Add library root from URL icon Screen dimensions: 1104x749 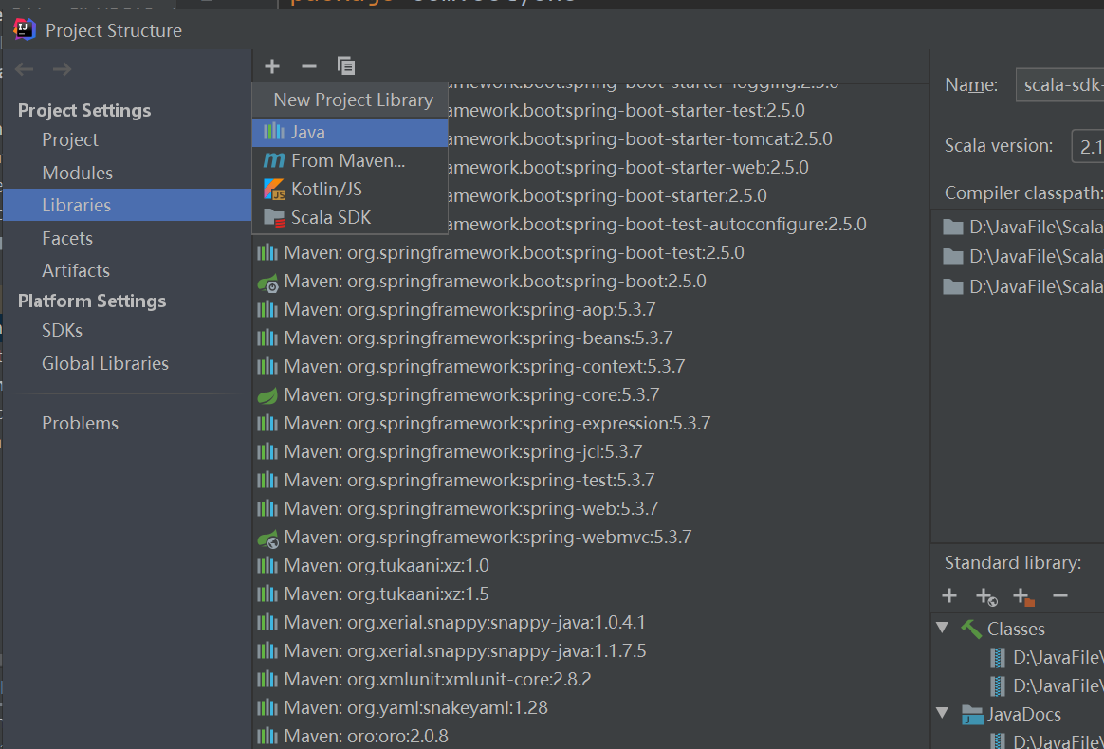[x=986, y=597]
